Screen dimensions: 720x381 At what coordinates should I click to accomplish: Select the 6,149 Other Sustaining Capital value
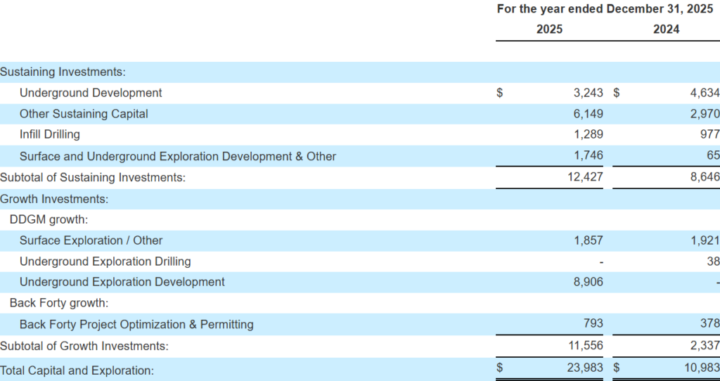click(x=588, y=114)
